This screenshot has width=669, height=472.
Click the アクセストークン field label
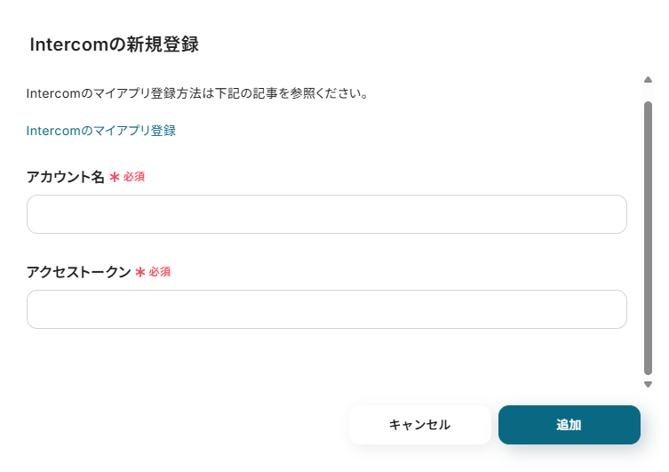(x=78, y=272)
